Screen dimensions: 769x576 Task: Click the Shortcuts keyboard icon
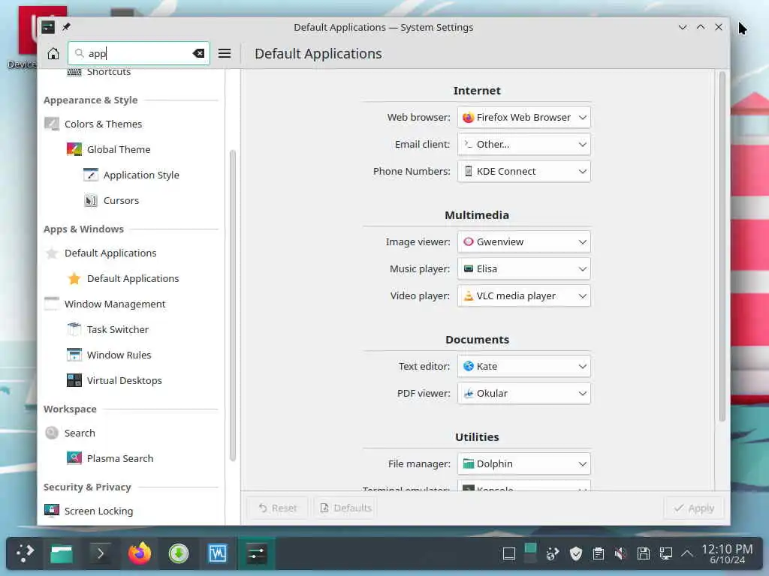tap(74, 72)
